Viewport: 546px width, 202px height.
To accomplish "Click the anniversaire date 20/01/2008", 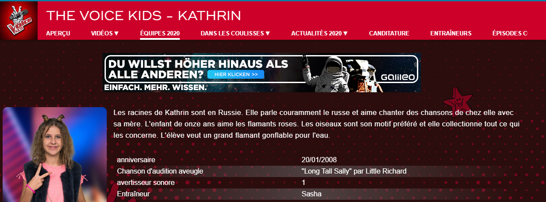I will click(x=319, y=160).
